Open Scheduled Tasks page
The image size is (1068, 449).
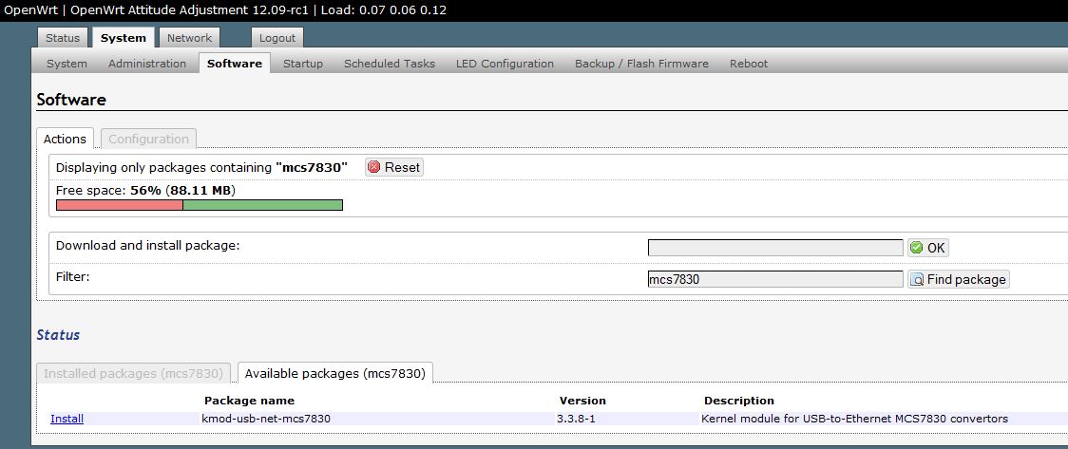point(390,64)
